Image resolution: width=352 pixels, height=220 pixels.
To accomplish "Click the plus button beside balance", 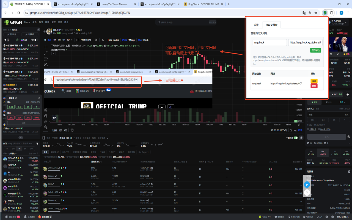I will tap(348, 95).
